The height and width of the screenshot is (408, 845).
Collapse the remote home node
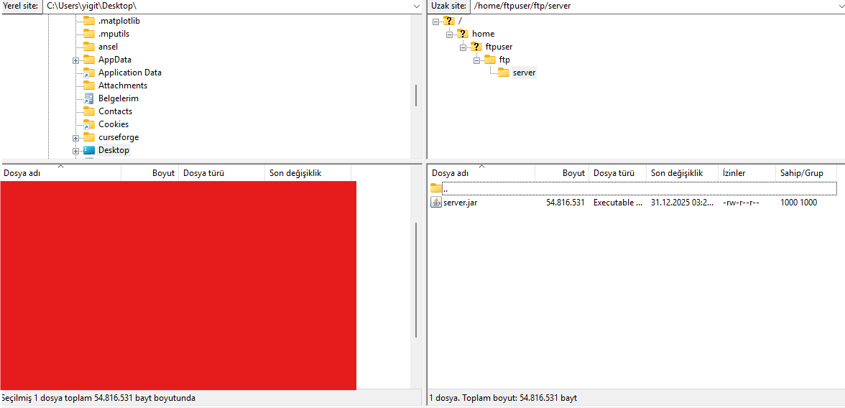pyautogui.click(x=449, y=34)
